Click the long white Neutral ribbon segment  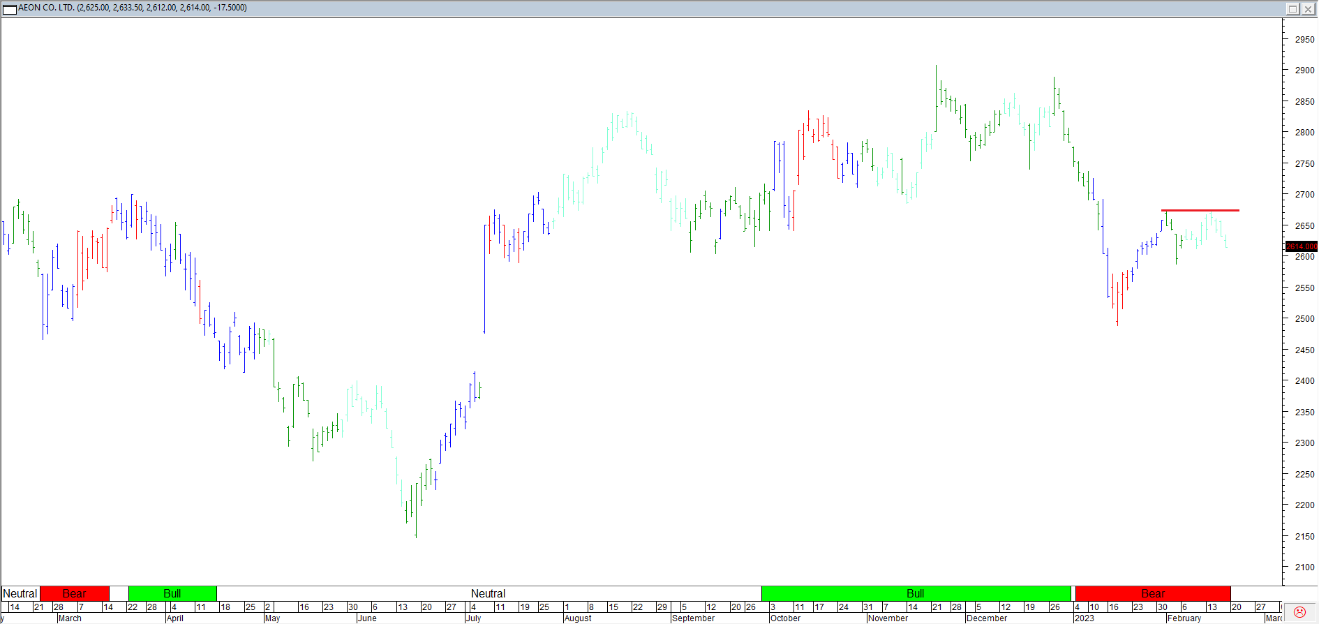(489, 593)
